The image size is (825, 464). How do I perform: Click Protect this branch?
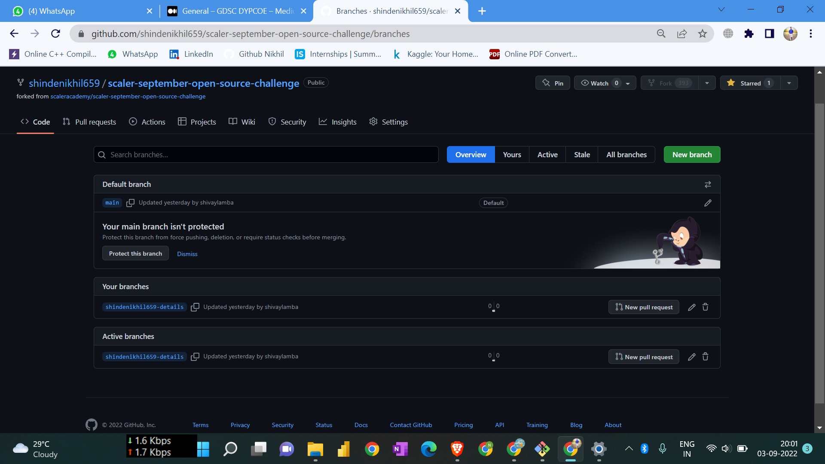pos(135,253)
